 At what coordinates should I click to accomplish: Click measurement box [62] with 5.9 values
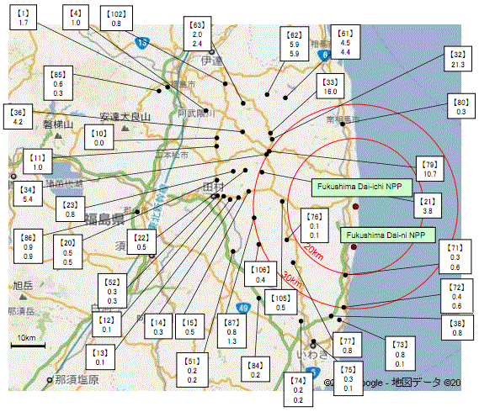pyautogui.click(x=294, y=44)
